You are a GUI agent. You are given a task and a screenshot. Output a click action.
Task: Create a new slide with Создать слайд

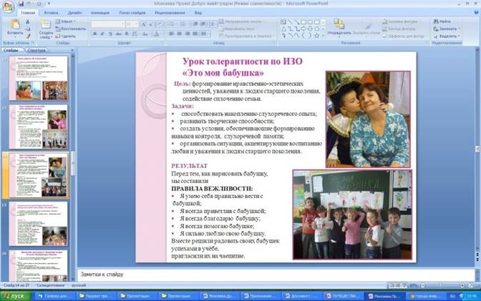coord(46,29)
